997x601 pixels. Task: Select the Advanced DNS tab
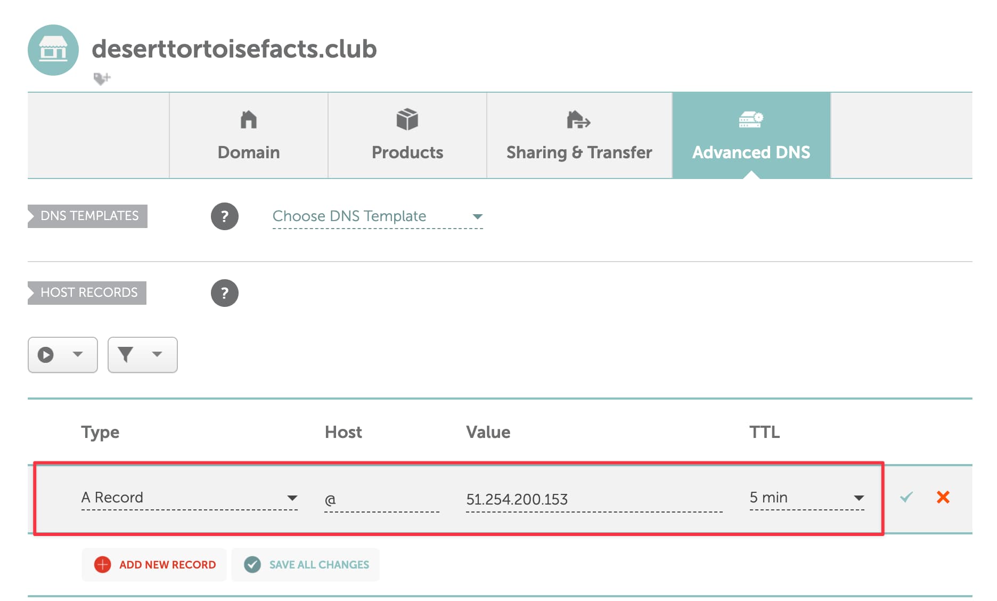(x=751, y=135)
